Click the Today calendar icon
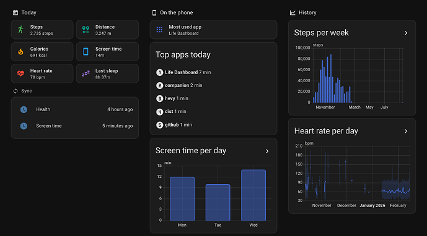 click(15, 12)
